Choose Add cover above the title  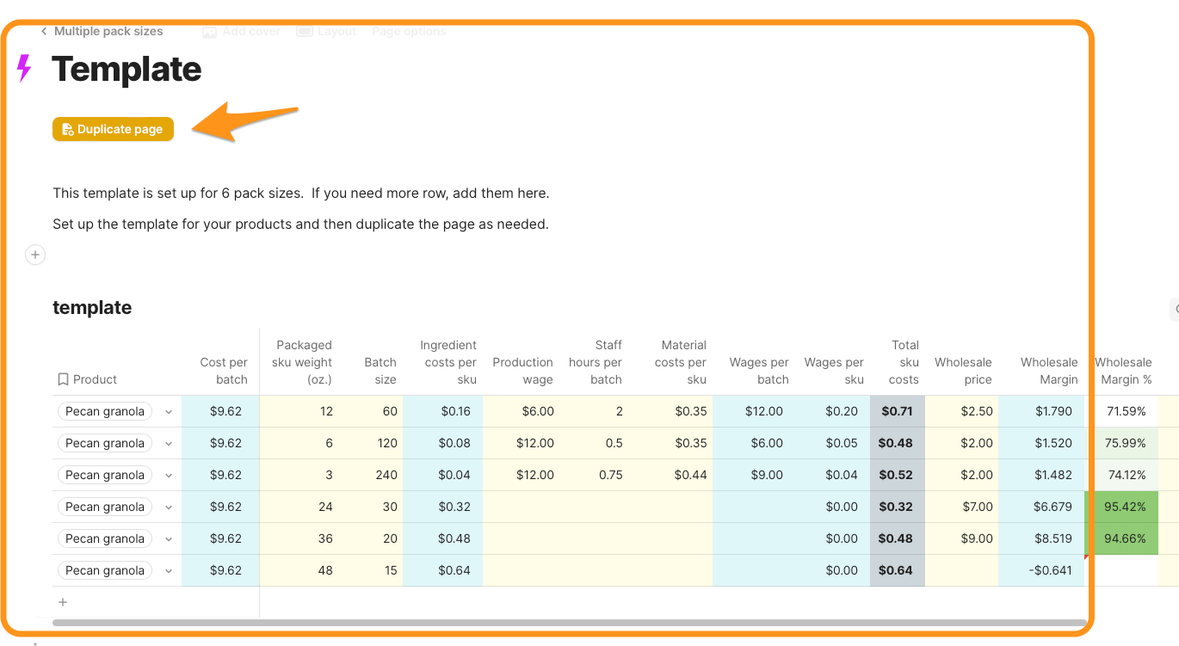coord(242,31)
